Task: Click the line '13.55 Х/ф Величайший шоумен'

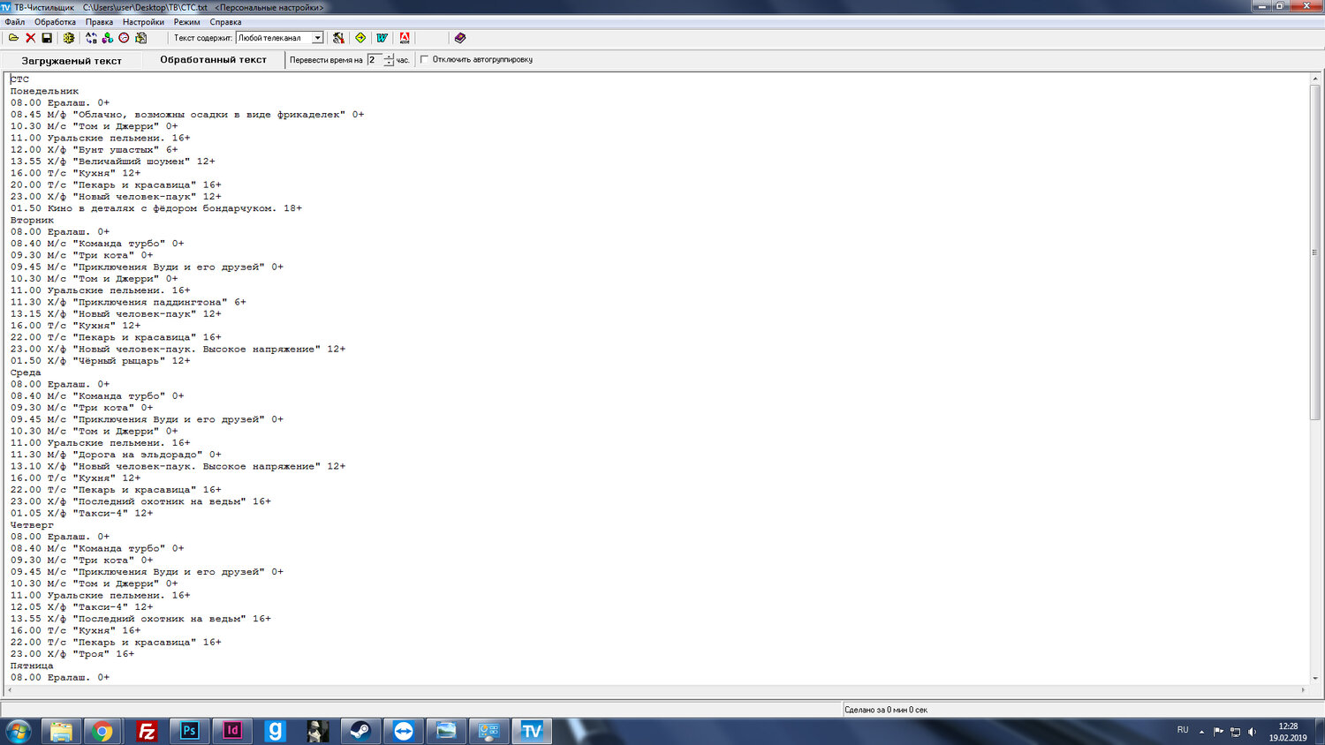Action: tap(112, 162)
